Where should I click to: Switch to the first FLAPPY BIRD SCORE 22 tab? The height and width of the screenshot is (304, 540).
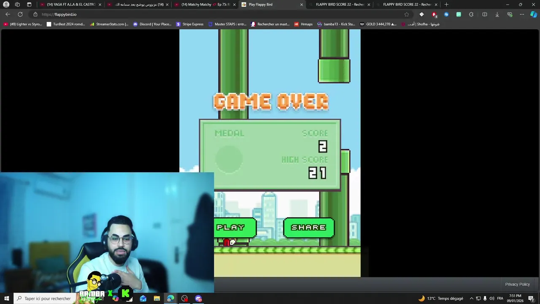click(x=340, y=5)
